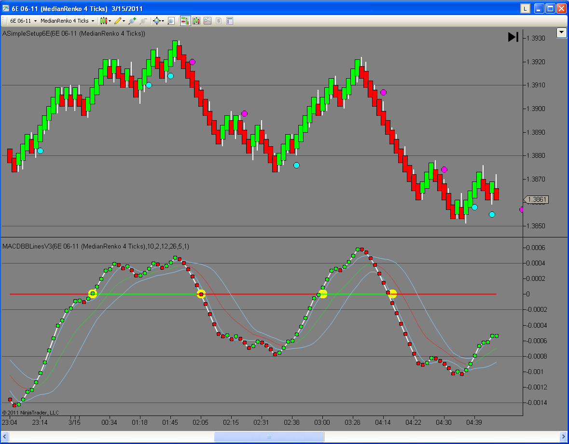Click the zoom in magnifier icon
This screenshot has width=569, height=444.
[x=132, y=21]
